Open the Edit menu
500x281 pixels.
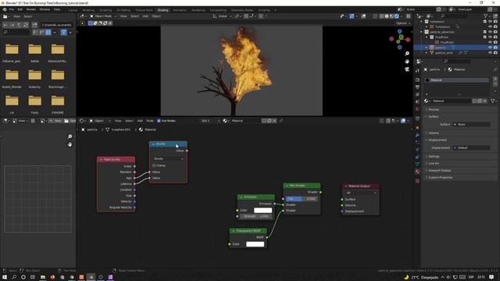(20, 9)
